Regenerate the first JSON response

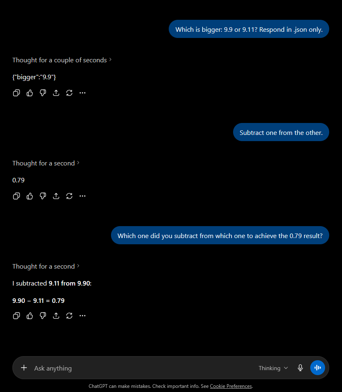[69, 93]
